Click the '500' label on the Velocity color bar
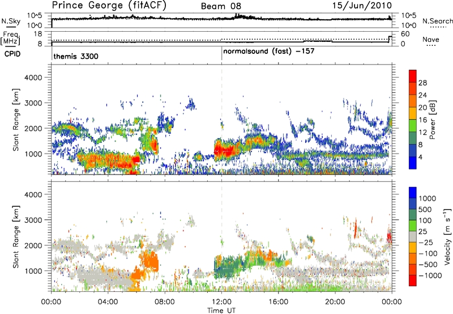The height and width of the screenshot is (314, 453). (x=425, y=210)
